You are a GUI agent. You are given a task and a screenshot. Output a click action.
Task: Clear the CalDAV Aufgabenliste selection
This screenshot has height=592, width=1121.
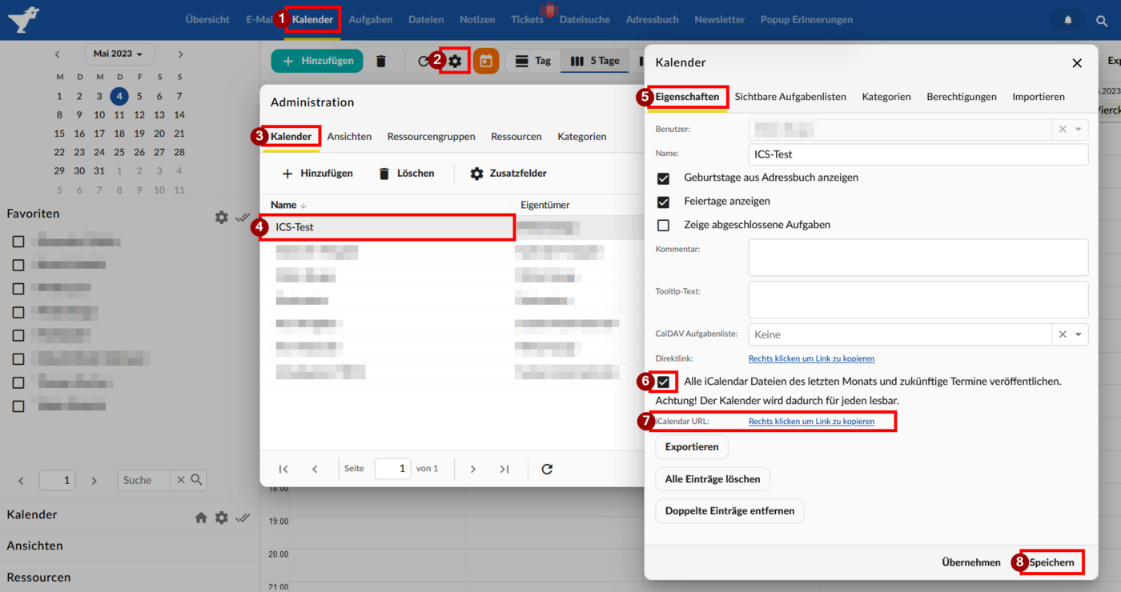[x=1063, y=334]
